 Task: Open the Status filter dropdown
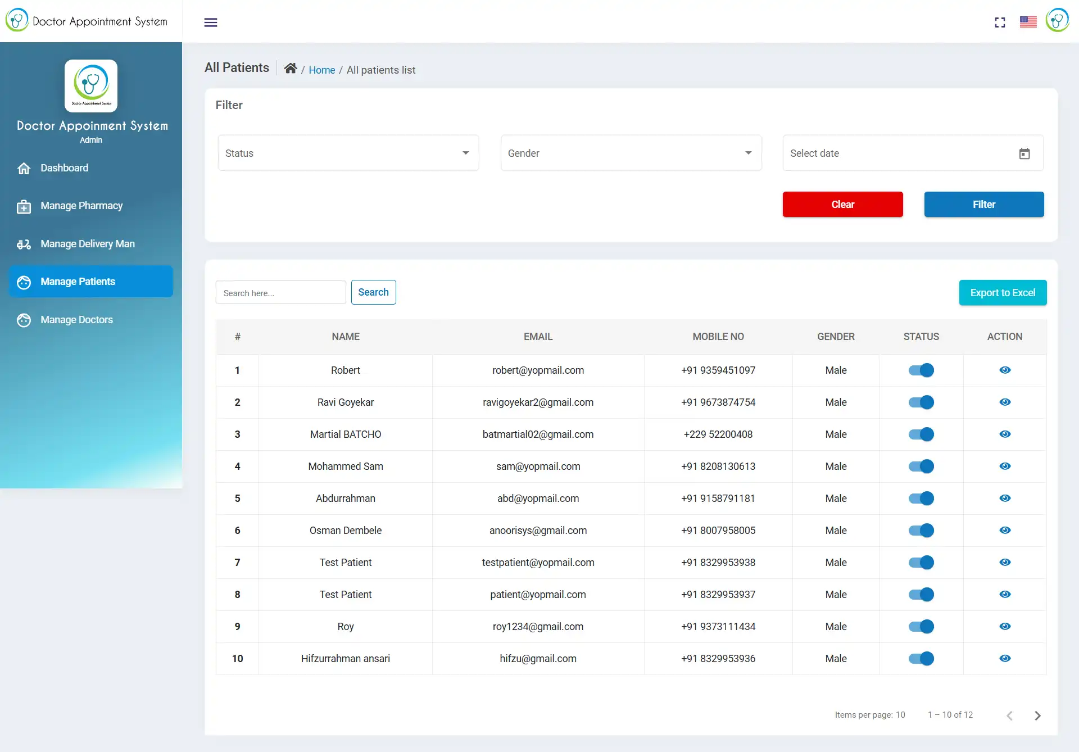point(348,153)
